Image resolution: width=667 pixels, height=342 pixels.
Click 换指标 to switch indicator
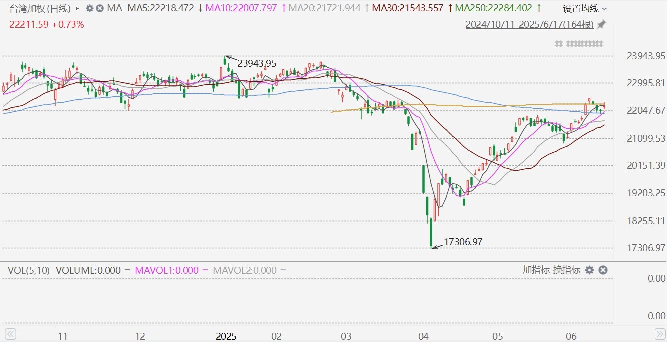point(566,270)
